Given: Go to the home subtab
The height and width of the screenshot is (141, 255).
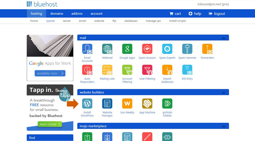Looking at the screenshot, I should pyautogui.click(x=34, y=21).
